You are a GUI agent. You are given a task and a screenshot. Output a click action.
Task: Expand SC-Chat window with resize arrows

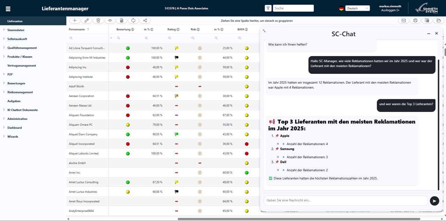264,31
